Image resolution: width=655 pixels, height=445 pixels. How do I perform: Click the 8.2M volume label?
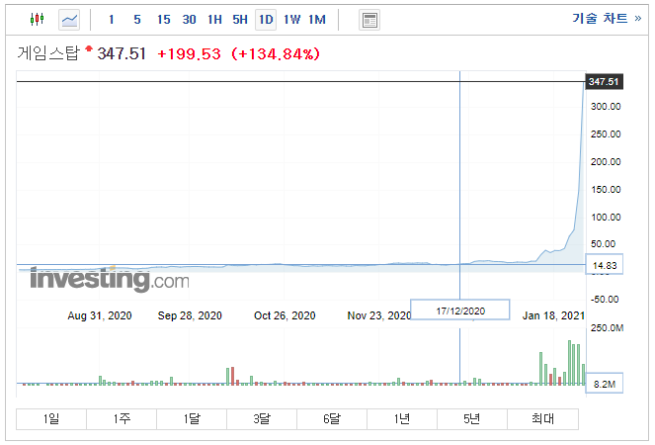click(604, 384)
